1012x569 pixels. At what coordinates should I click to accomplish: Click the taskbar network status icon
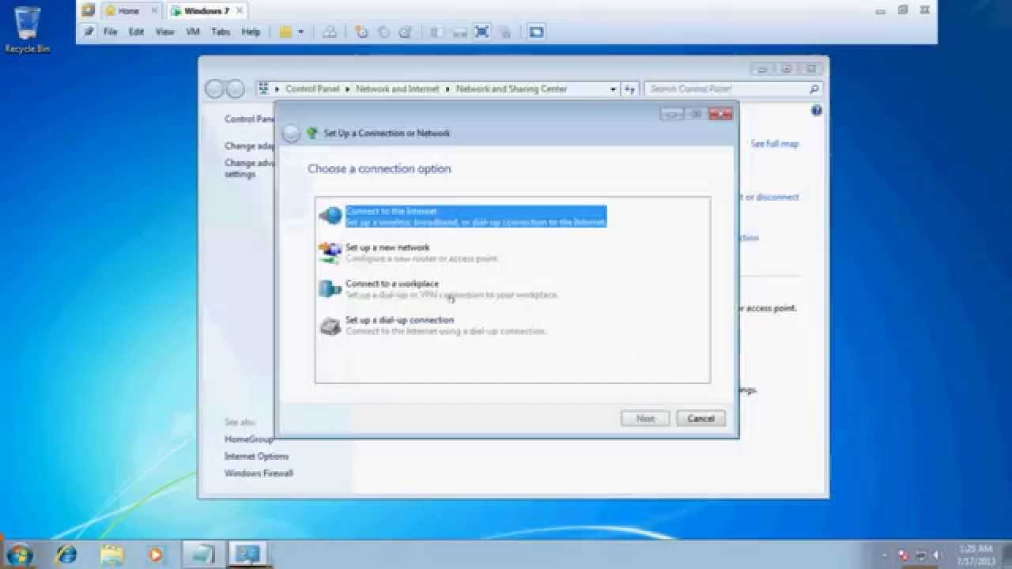point(921,555)
